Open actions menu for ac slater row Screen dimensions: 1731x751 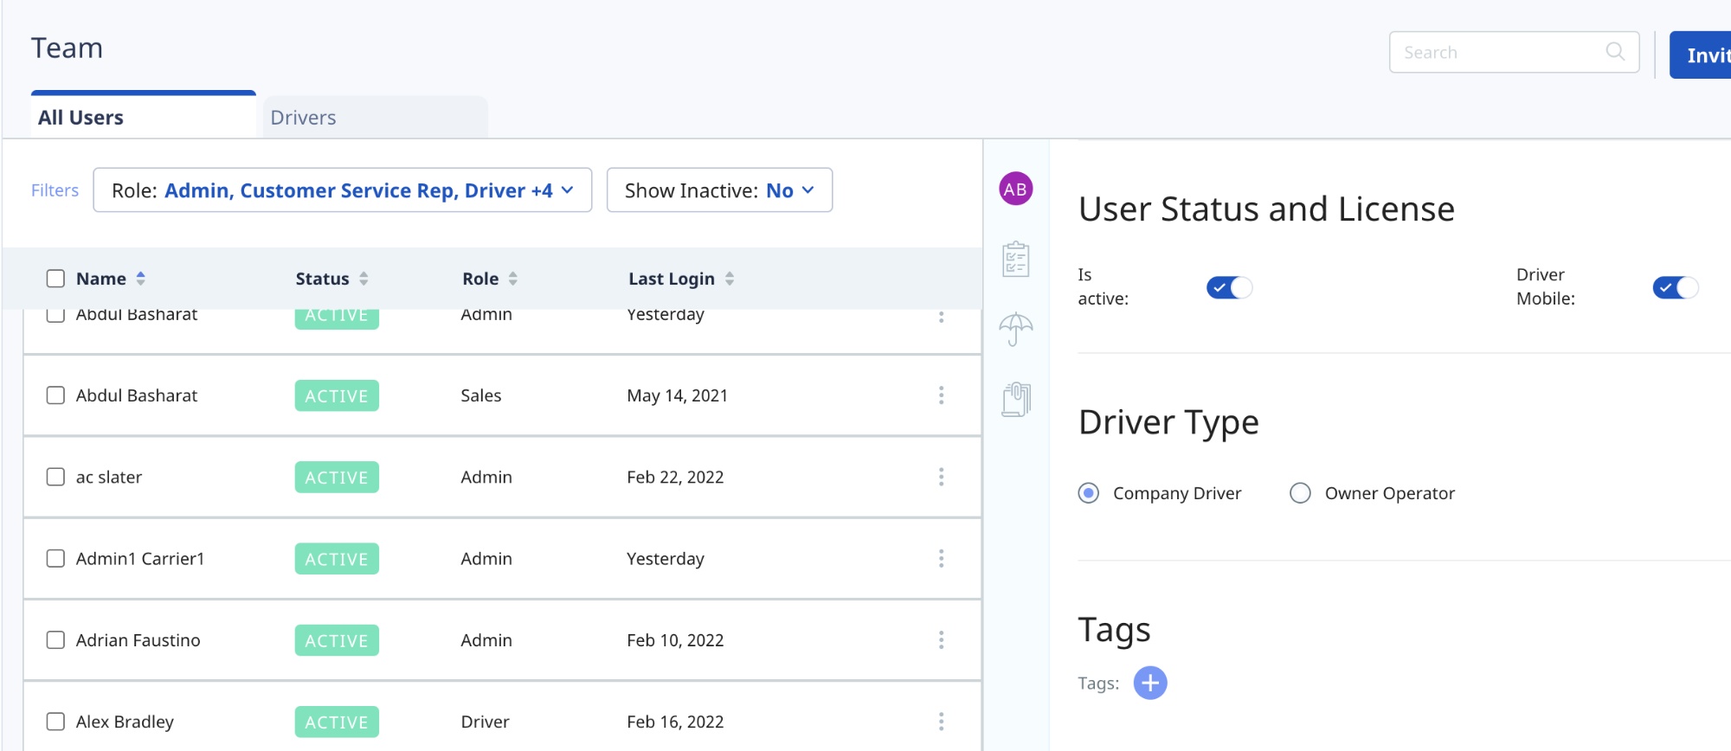click(x=941, y=477)
